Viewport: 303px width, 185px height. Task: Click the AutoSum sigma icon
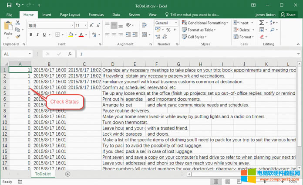coord(263,23)
